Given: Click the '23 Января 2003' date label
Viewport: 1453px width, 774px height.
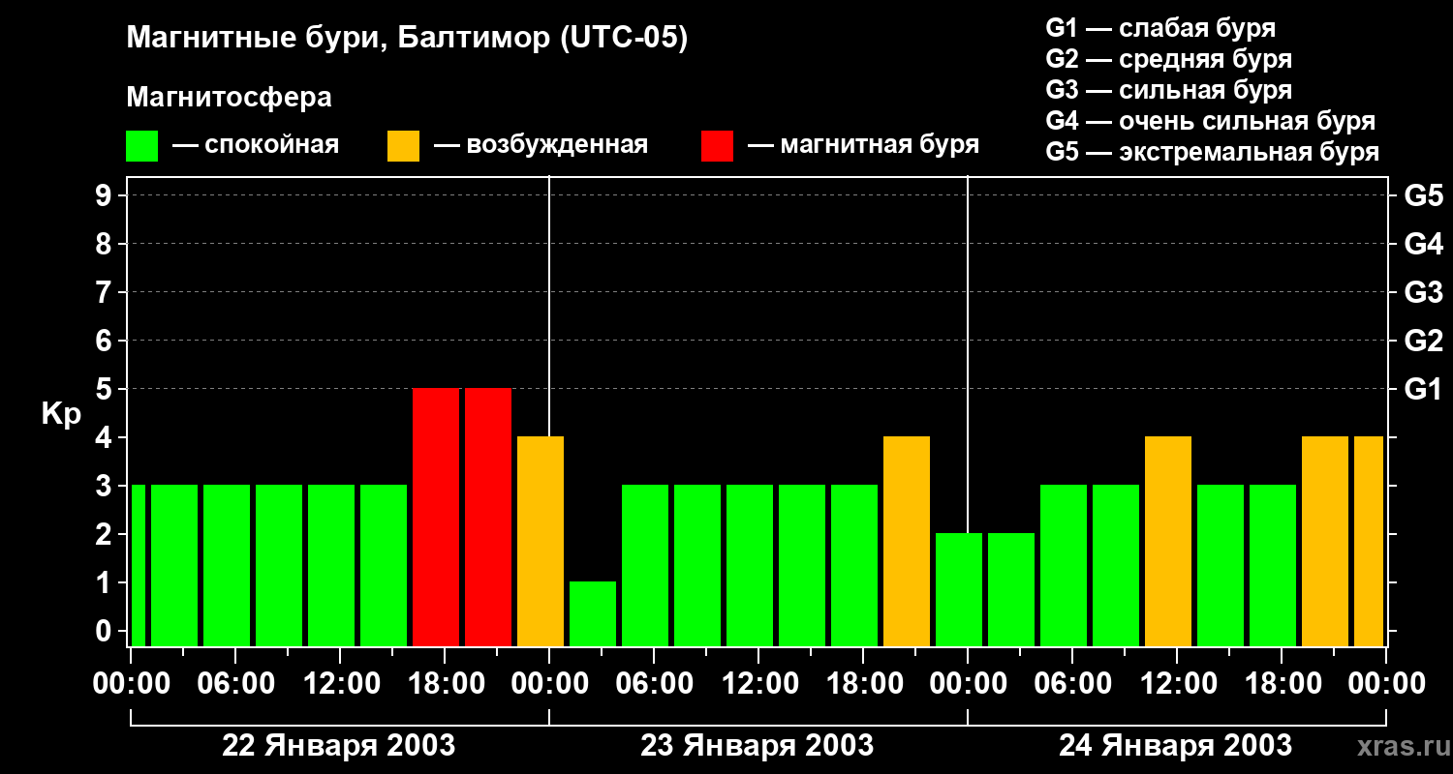Looking at the screenshot, I should pos(757,746).
